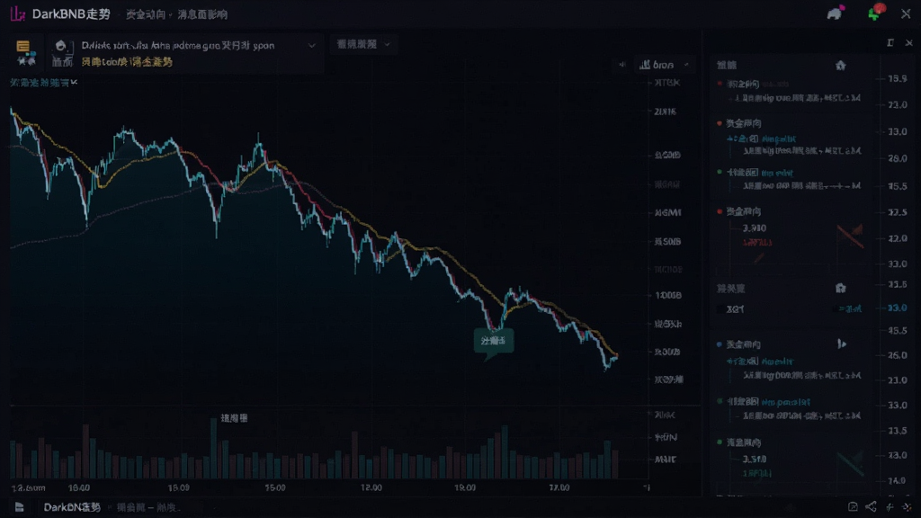
Task: Click the yellow subtitle under the symbol name
Action: point(127,62)
